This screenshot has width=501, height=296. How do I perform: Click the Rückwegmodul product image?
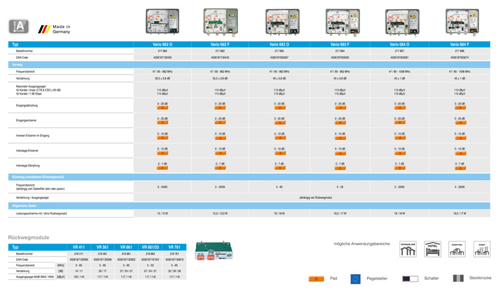(214, 251)
